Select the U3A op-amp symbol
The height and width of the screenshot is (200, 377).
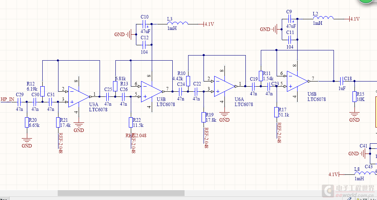tap(79, 96)
